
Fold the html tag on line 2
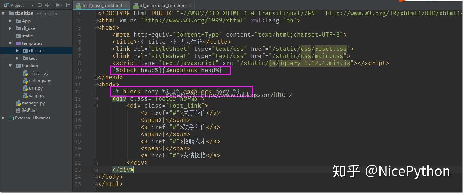pos(95,21)
